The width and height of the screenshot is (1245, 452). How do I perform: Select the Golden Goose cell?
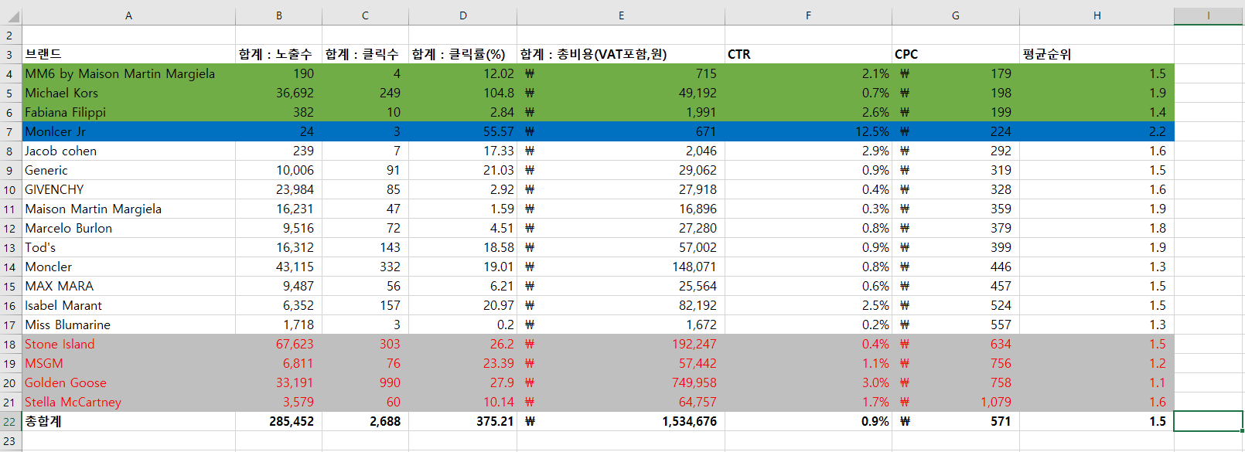pos(128,382)
